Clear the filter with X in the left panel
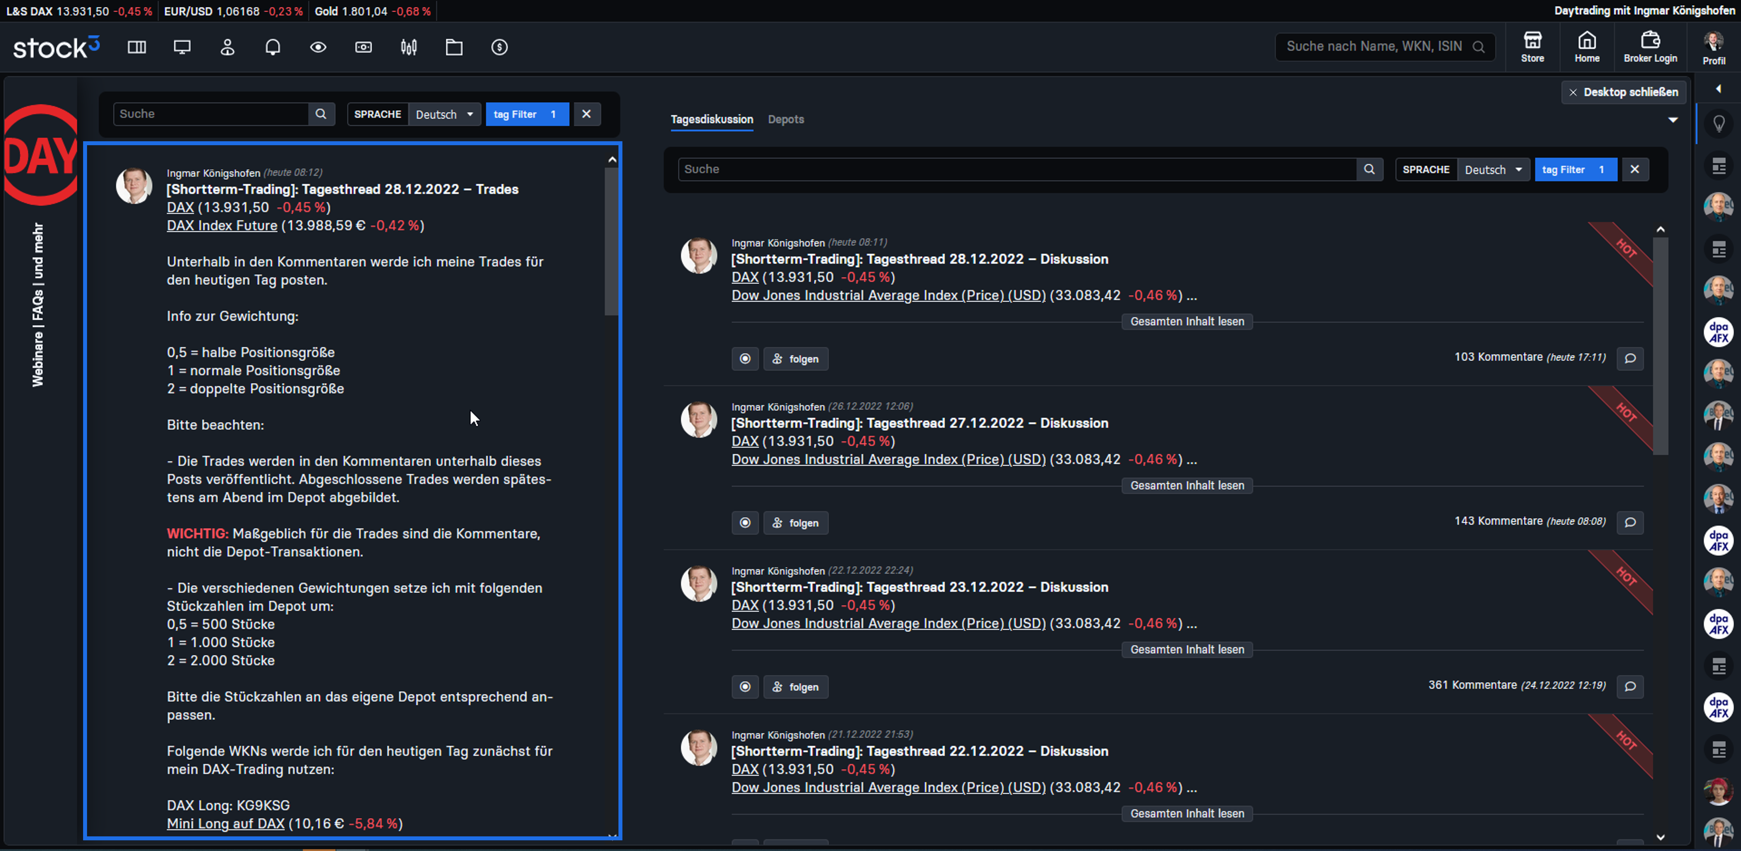Image resolution: width=1741 pixels, height=851 pixels. point(587,114)
